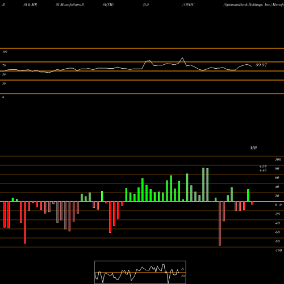Click the '20' label on MR axis

[x=277, y=196]
